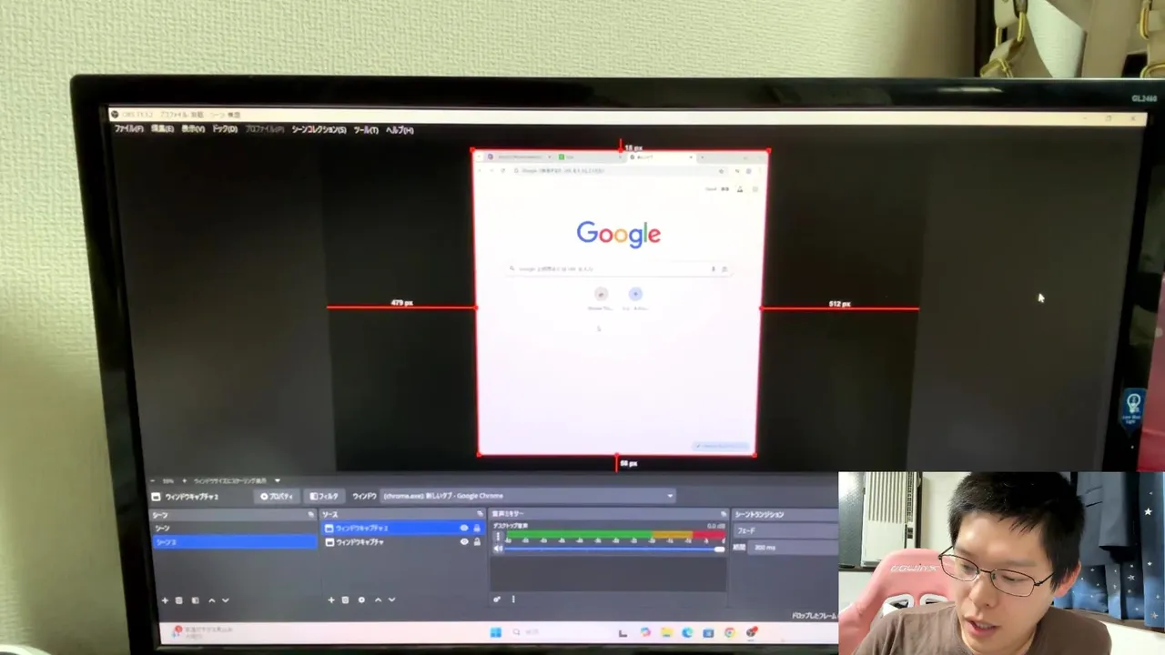Viewport: 1165px width, 655px height.
Task: Click the transition duration 300 ms field
Action: coord(794,548)
